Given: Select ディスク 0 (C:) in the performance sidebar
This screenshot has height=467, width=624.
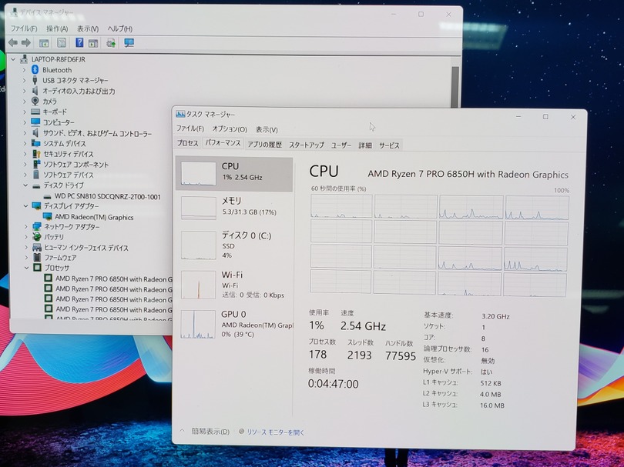Looking at the screenshot, I should 234,245.
